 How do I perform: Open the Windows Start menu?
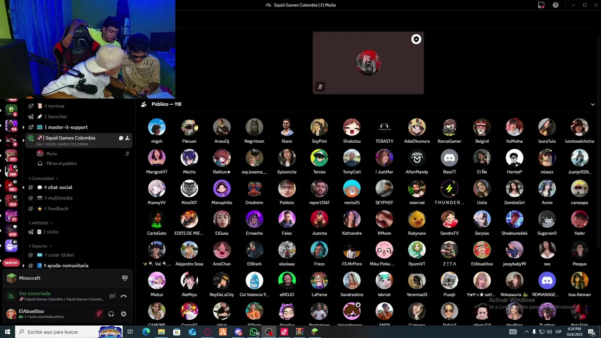[x=8, y=332]
